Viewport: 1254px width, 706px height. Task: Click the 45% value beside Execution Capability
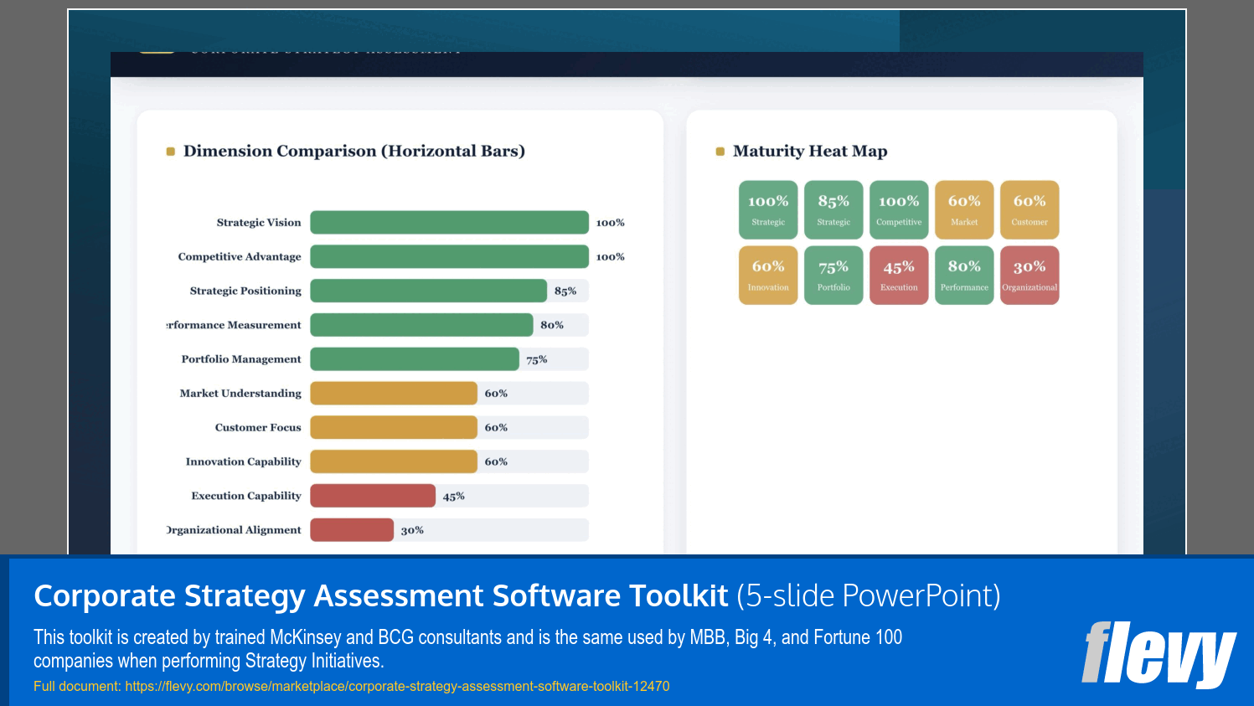click(454, 496)
